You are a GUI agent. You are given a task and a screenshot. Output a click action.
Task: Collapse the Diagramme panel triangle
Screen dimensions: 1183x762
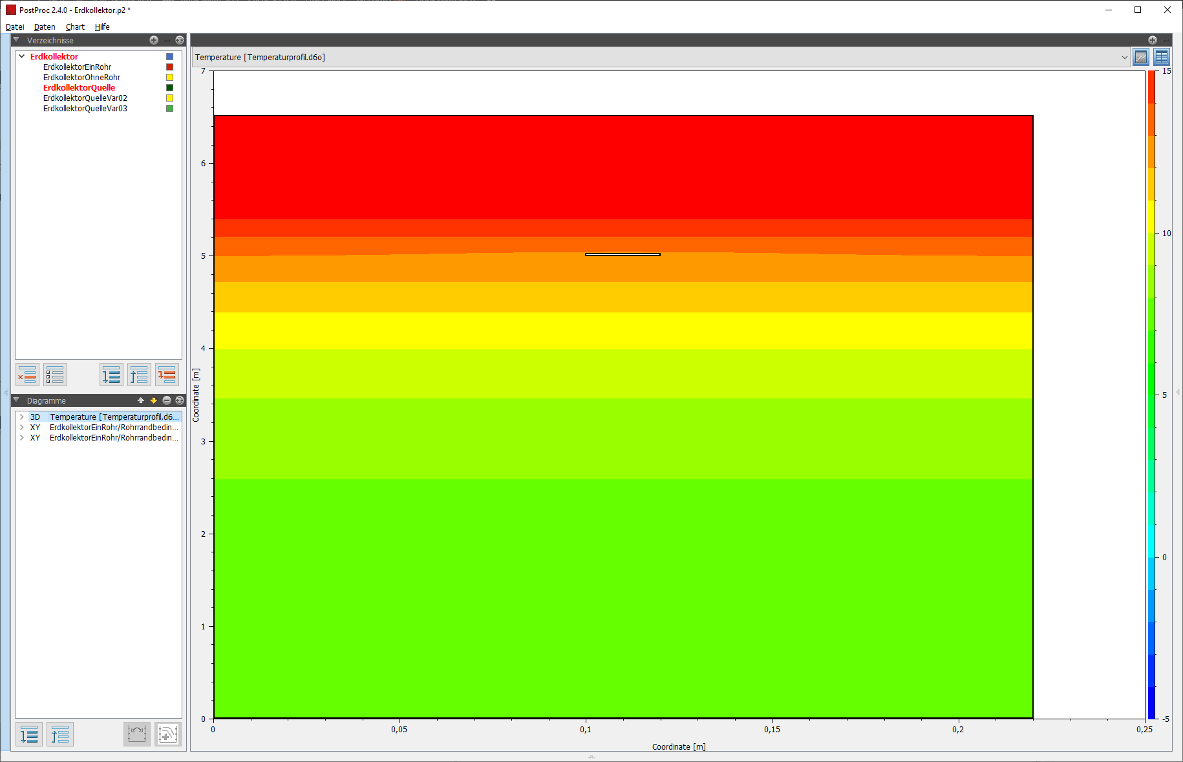pyautogui.click(x=17, y=400)
